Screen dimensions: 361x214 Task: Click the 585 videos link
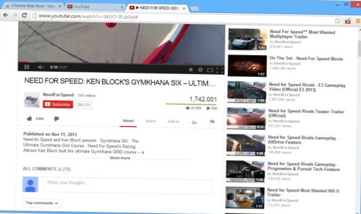87,95
